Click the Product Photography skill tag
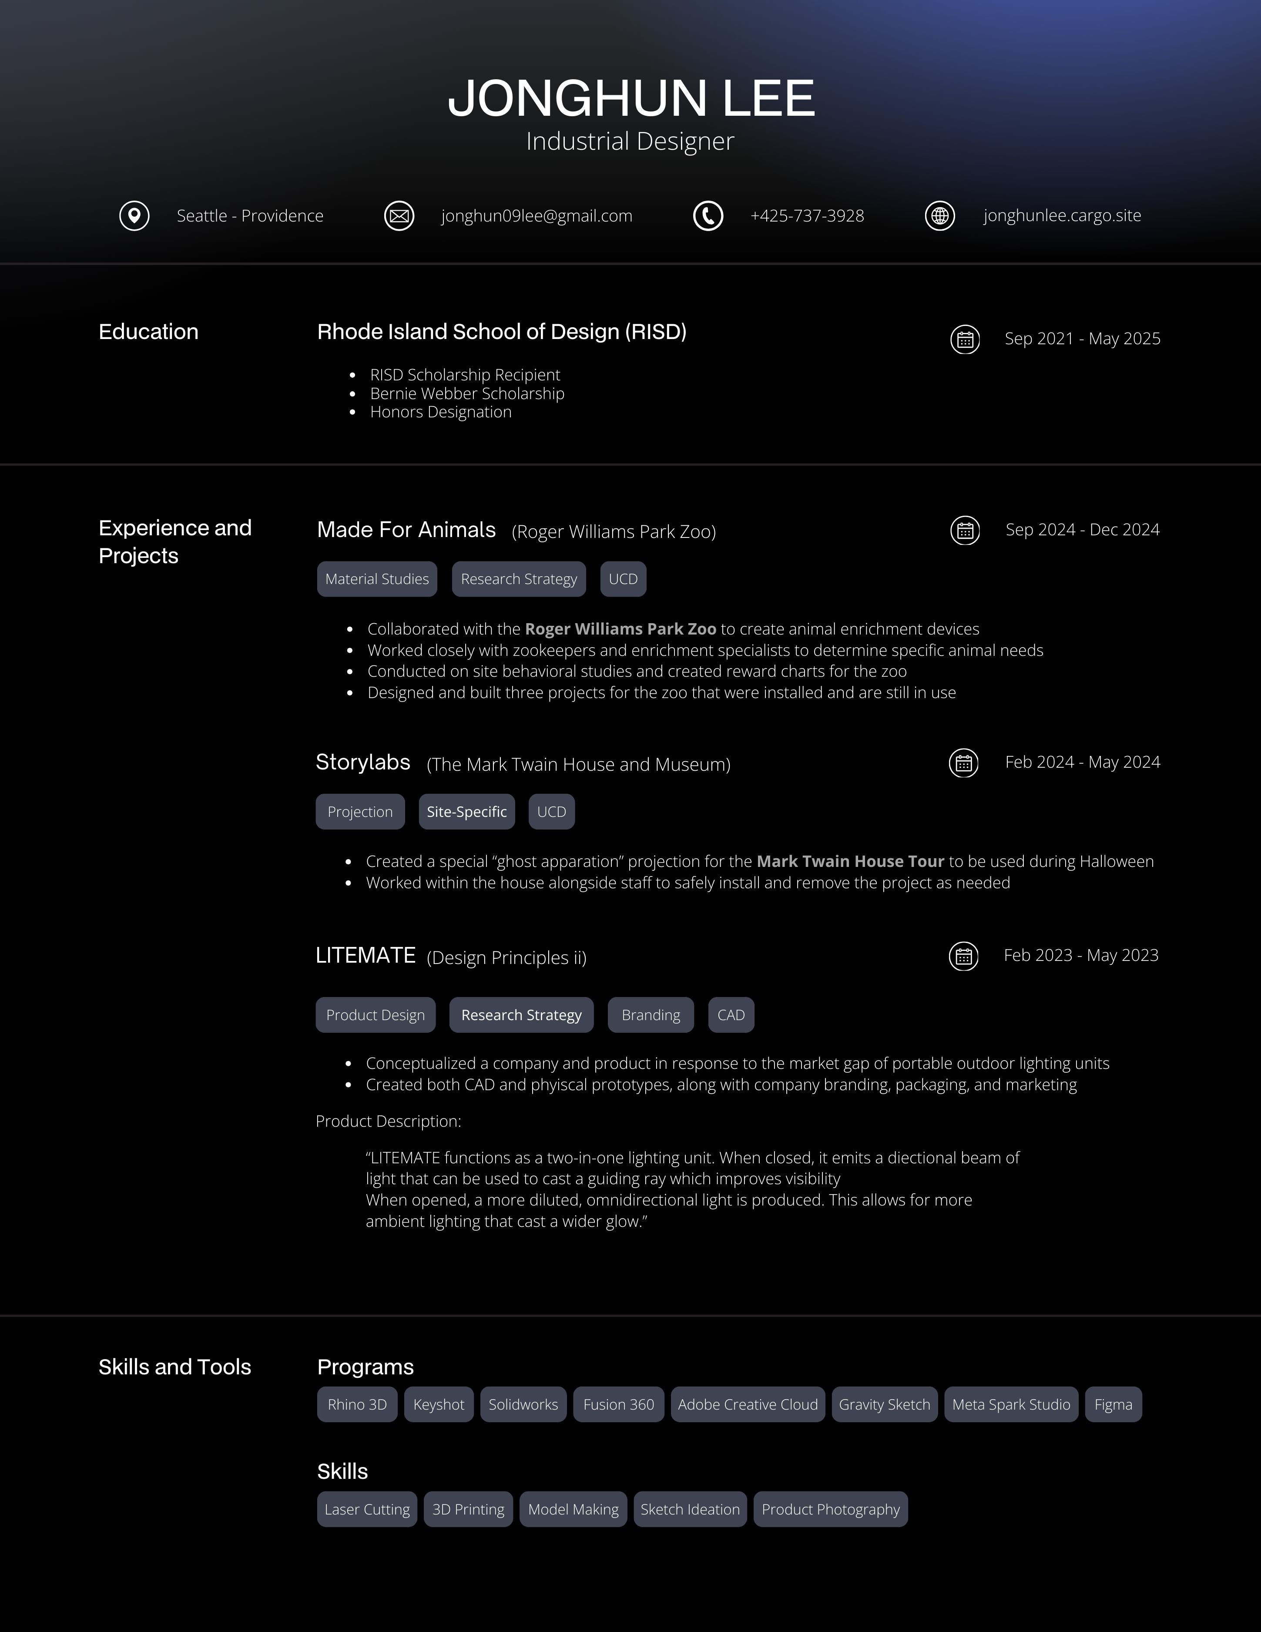Viewport: 1261px width, 1632px height. click(x=830, y=1509)
